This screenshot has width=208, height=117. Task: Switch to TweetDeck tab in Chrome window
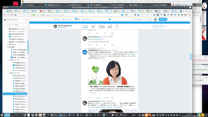32,5
